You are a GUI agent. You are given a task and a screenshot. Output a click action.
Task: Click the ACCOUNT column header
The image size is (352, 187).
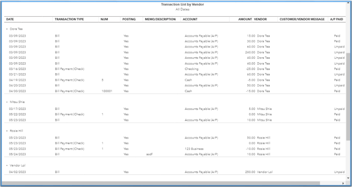pyautogui.click(x=190, y=19)
